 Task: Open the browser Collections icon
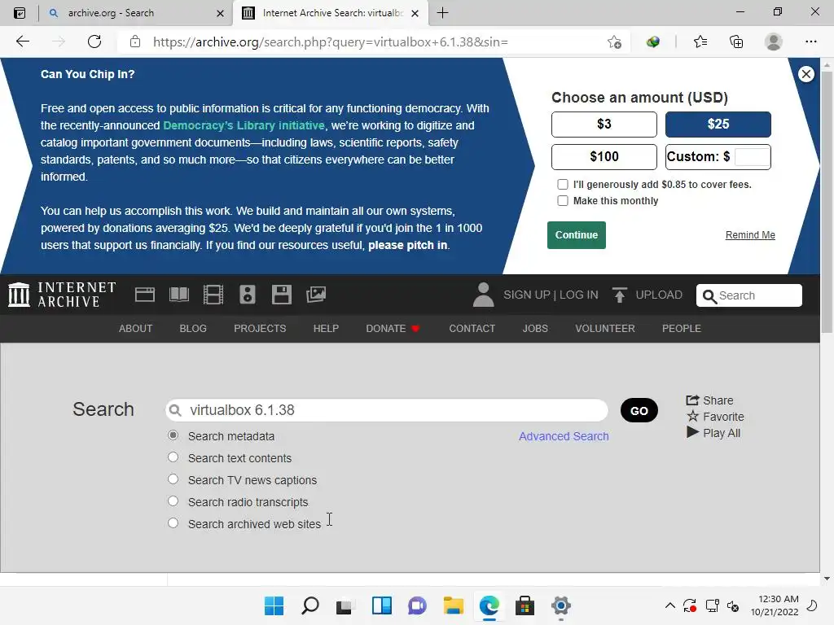(x=736, y=42)
